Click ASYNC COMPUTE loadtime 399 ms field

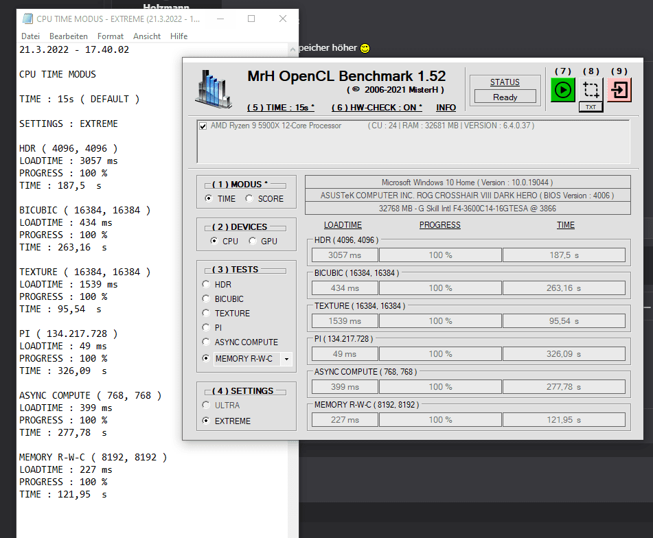(x=345, y=386)
